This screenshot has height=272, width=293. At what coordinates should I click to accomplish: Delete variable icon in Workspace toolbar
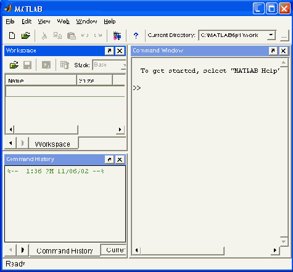[x=65, y=65]
